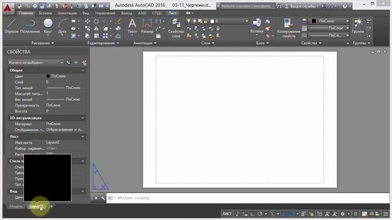The width and height of the screenshot is (392, 220).
Task: Collapse the Лист properties section
Action: (x=83, y=137)
